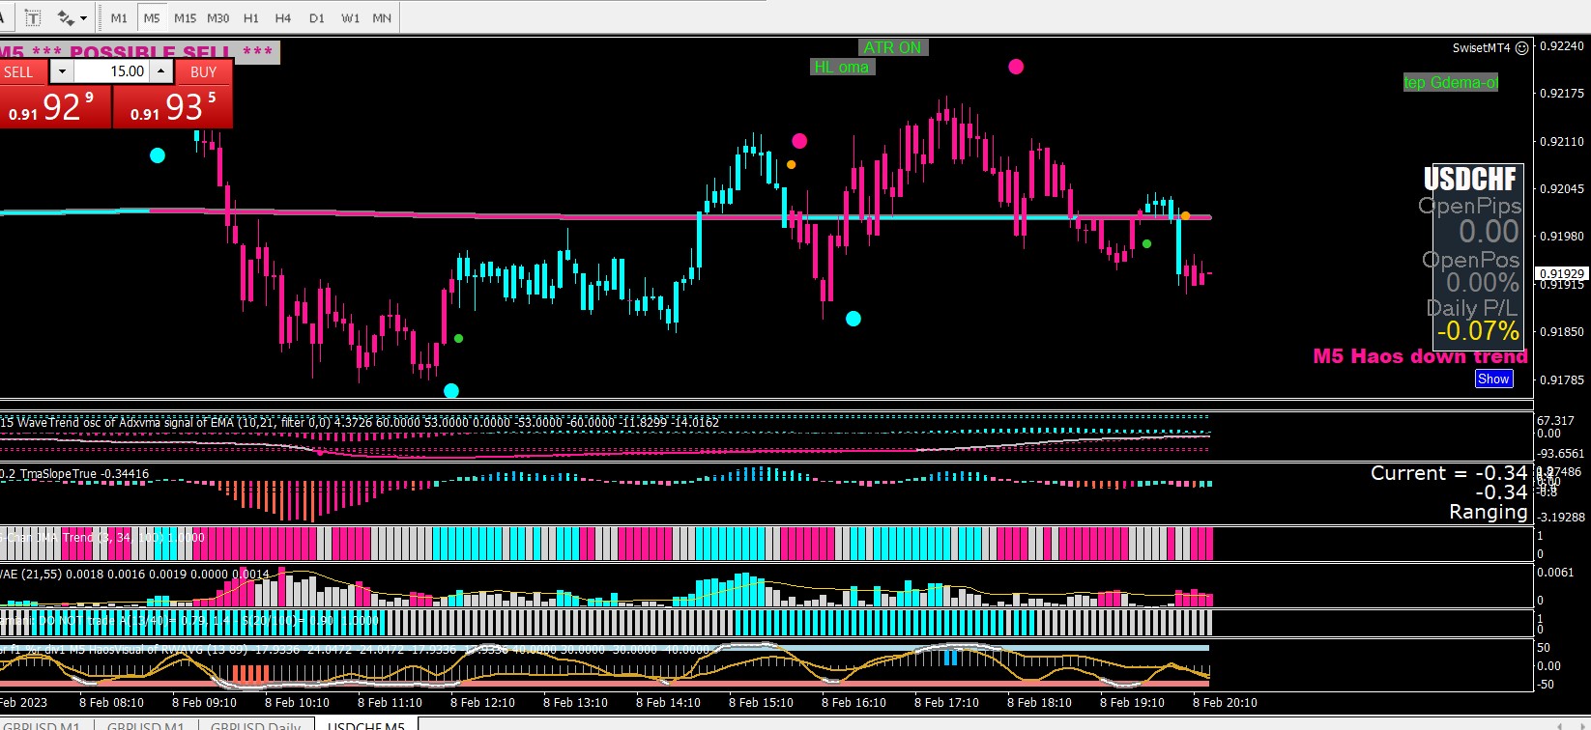Click the 8 Feb 20:10 time label
Screen dimensions: 1591x730
pyautogui.click(x=1225, y=703)
